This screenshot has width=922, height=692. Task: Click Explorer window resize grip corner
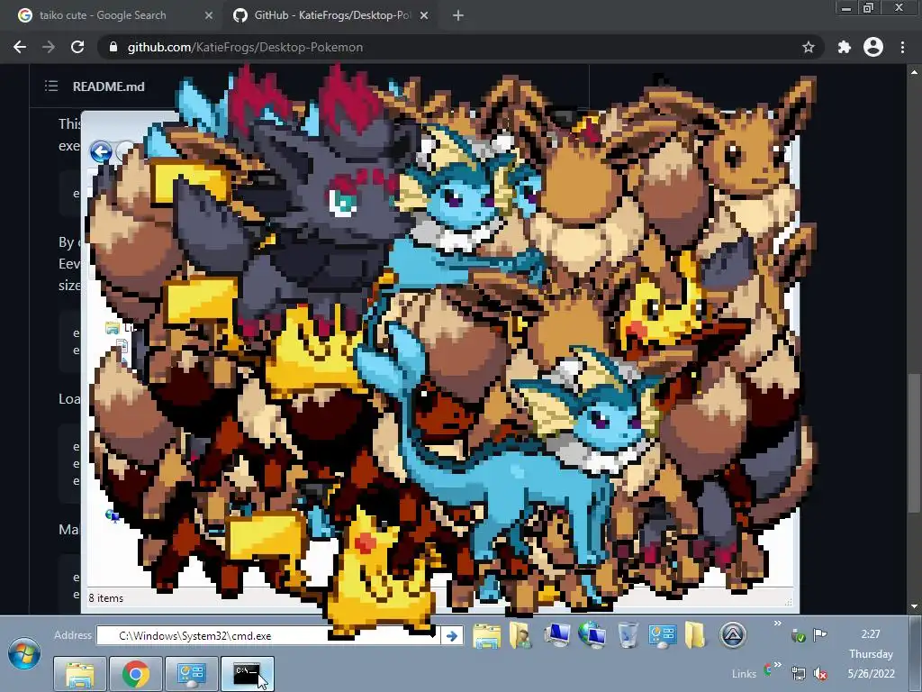pyautogui.click(x=789, y=601)
